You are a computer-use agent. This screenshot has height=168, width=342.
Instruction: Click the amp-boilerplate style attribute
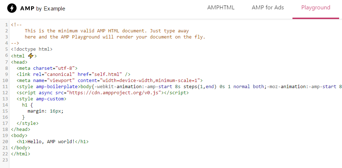point(57,86)
